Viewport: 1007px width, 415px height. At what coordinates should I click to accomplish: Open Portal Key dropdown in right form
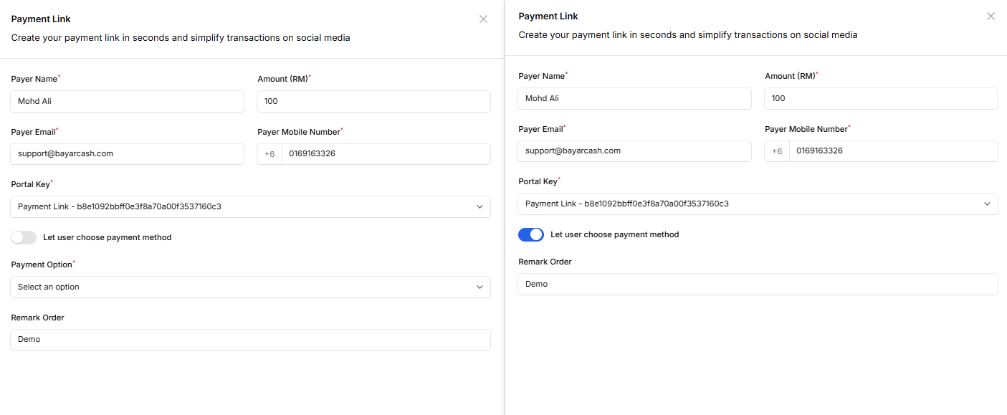click(x=758, y=204)
